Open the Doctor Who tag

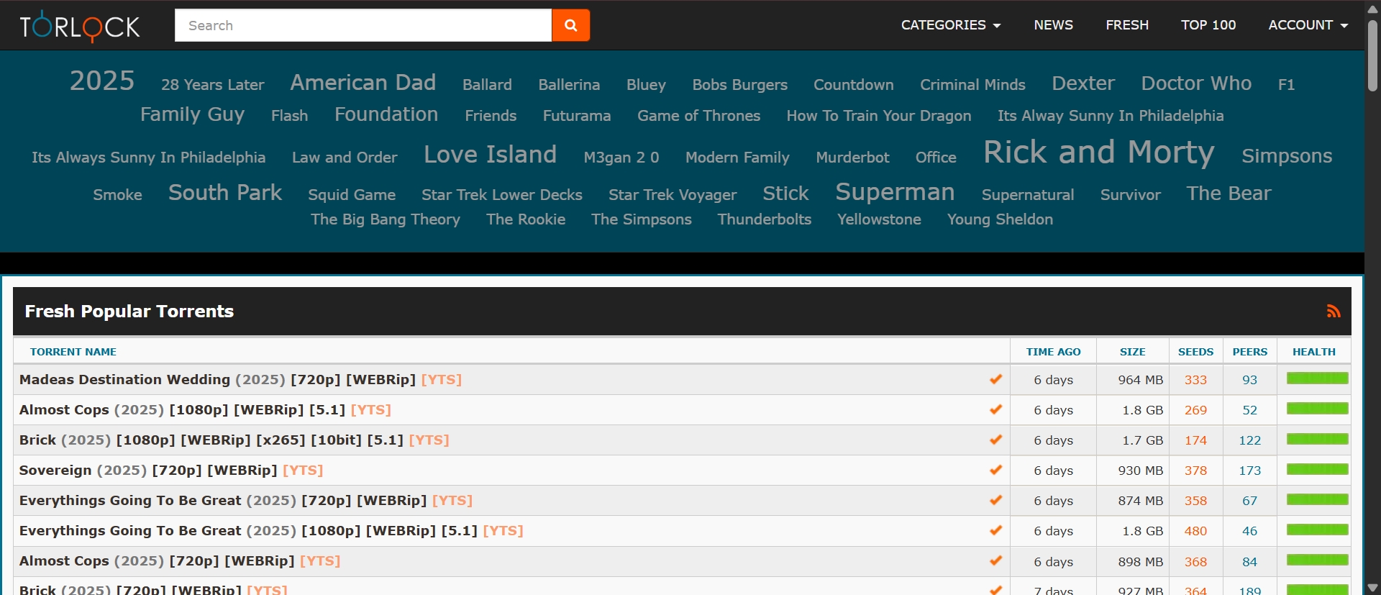click(x=1196, y=83)
